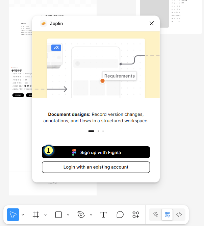Select the Text tool
Screen dimensions: 204x226
tap(103, 215)
